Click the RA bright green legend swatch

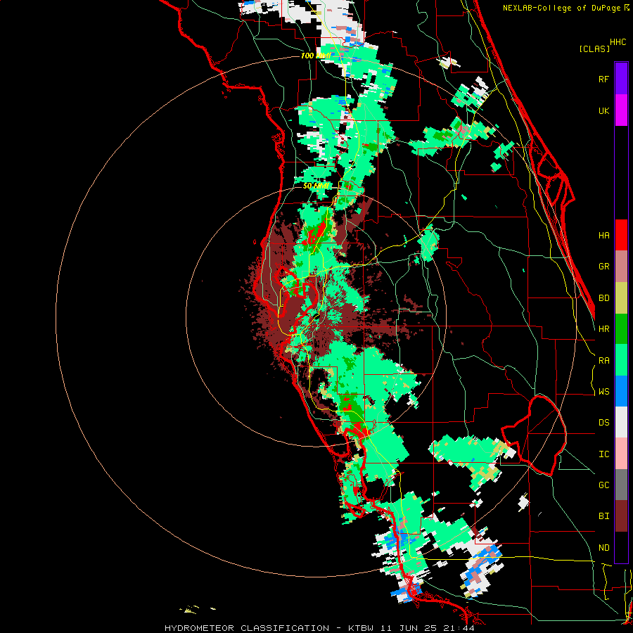tap(621, 360)
